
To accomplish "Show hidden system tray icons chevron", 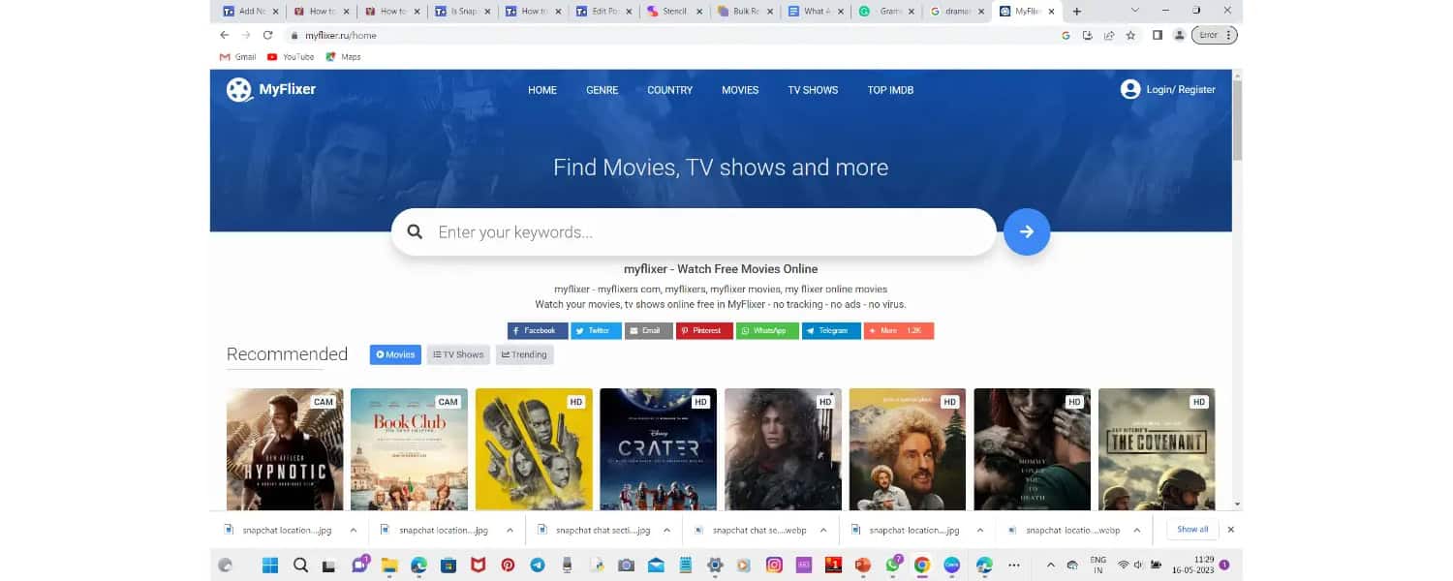I will click(x=1051, y=565).
